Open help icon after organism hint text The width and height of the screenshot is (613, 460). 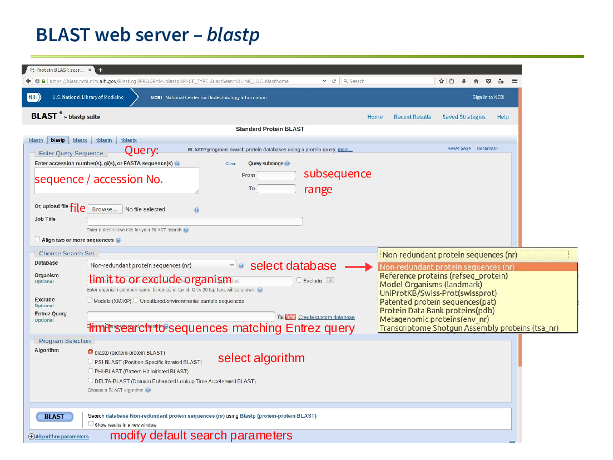coord(260,290)
